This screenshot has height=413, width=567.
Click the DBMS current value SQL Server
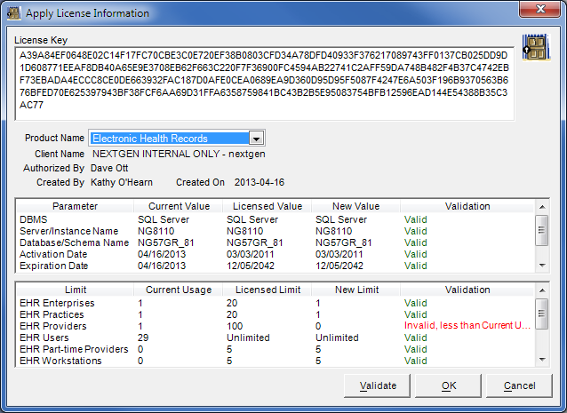tap(164, 219)
